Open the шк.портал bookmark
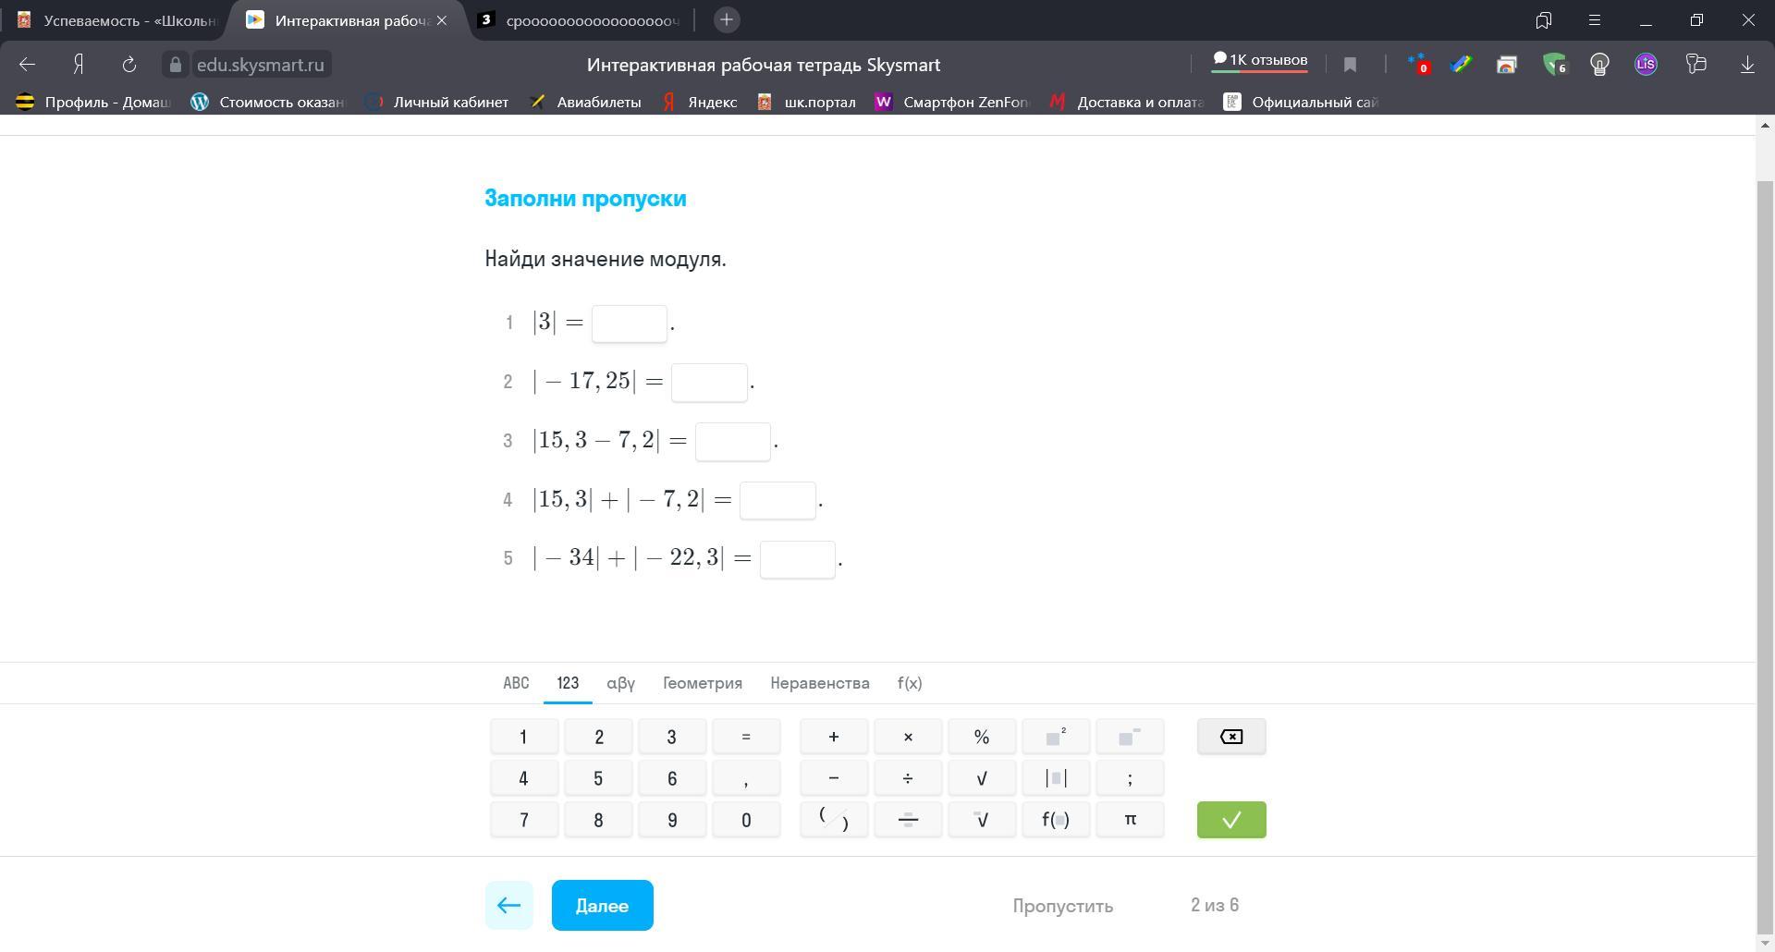 pos(807,102)
